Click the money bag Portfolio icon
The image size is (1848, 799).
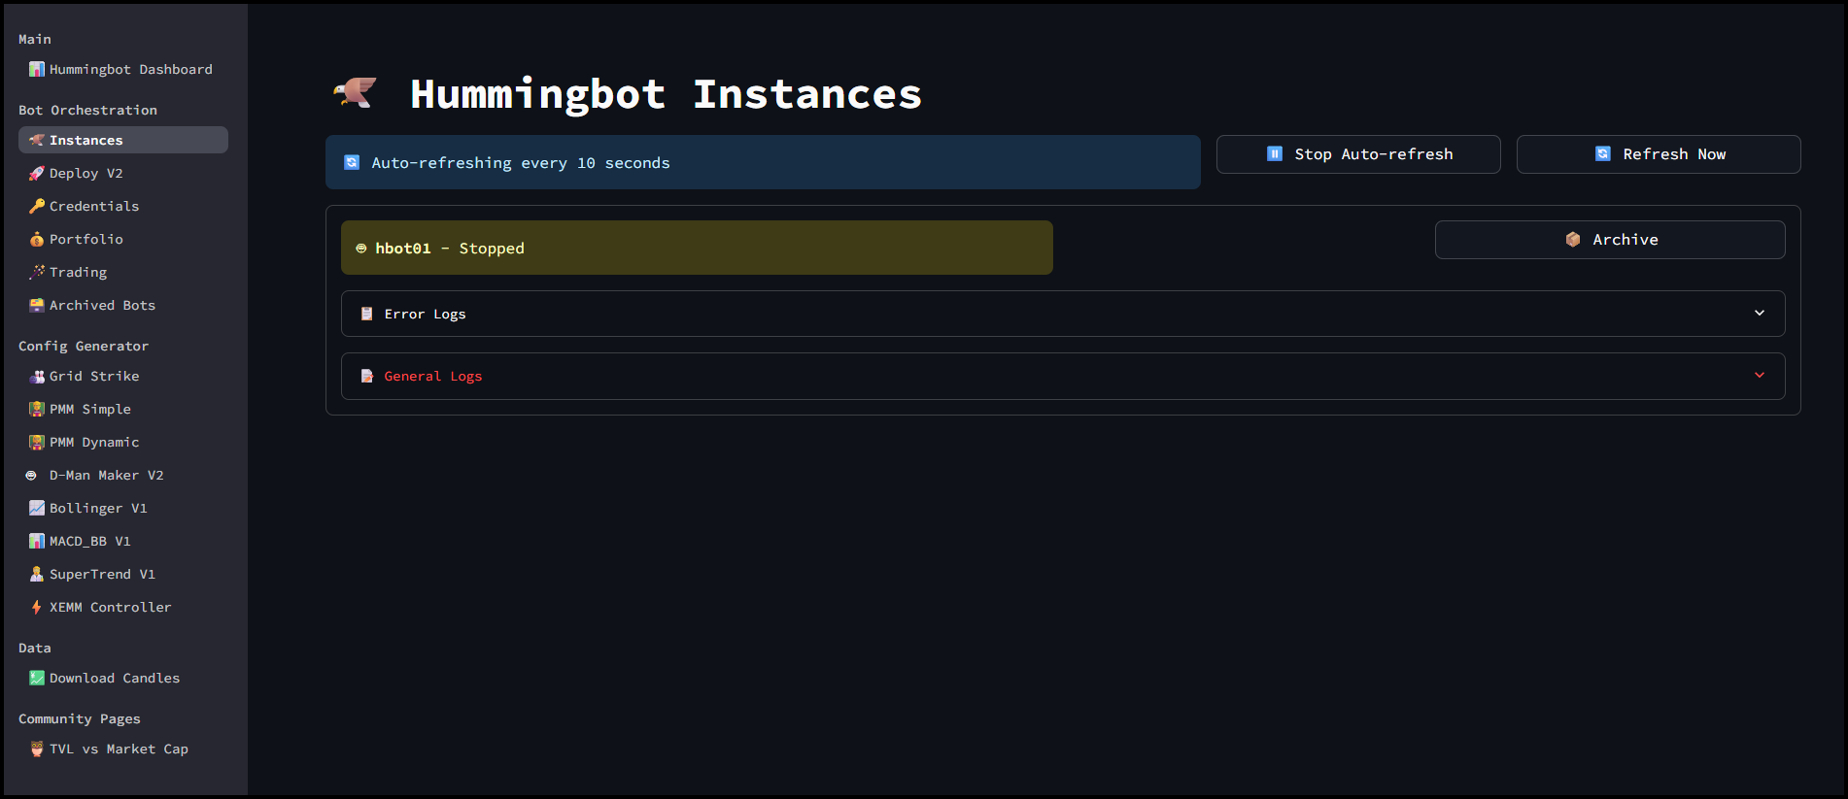(37, 239)
